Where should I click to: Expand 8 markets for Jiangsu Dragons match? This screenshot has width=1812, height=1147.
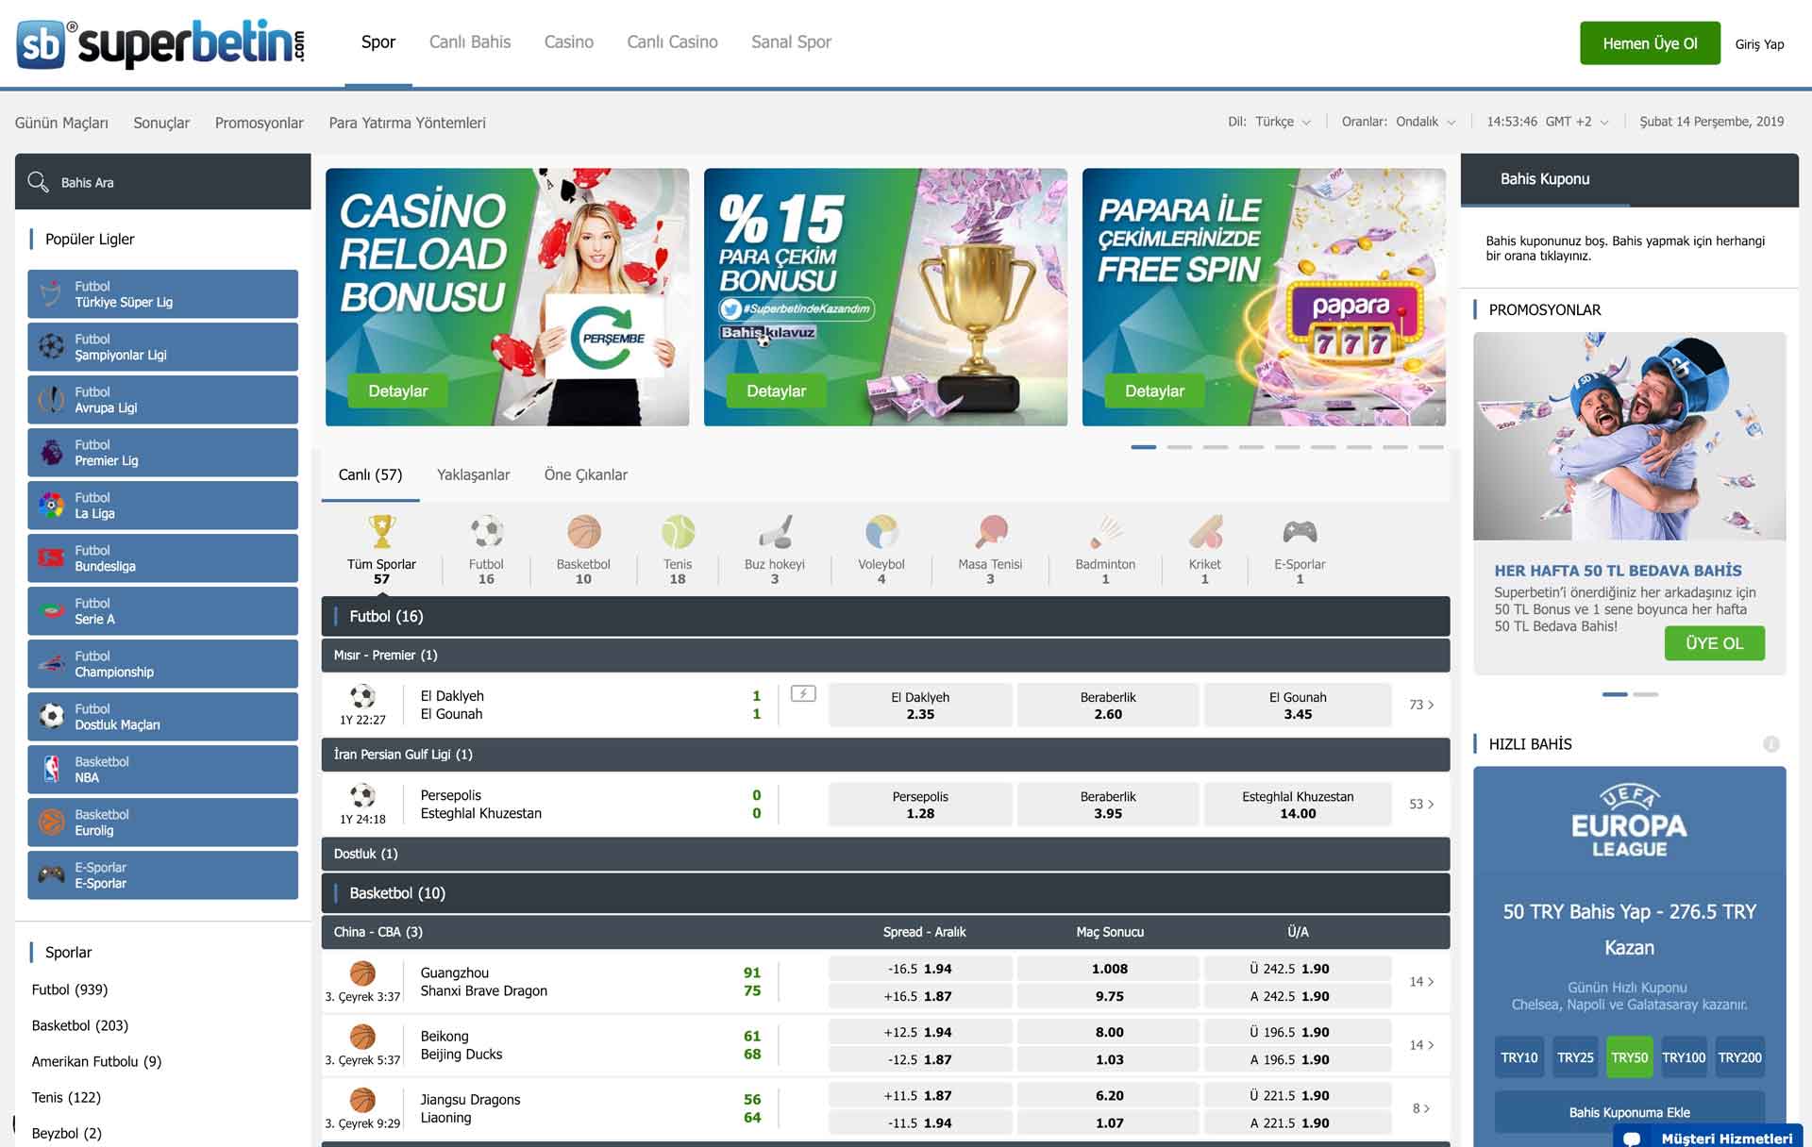(x=1421, y=1108)
